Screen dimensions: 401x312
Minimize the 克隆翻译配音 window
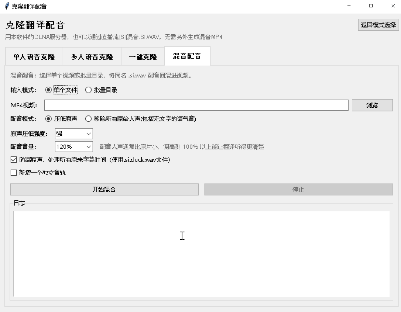click(349, 6)
